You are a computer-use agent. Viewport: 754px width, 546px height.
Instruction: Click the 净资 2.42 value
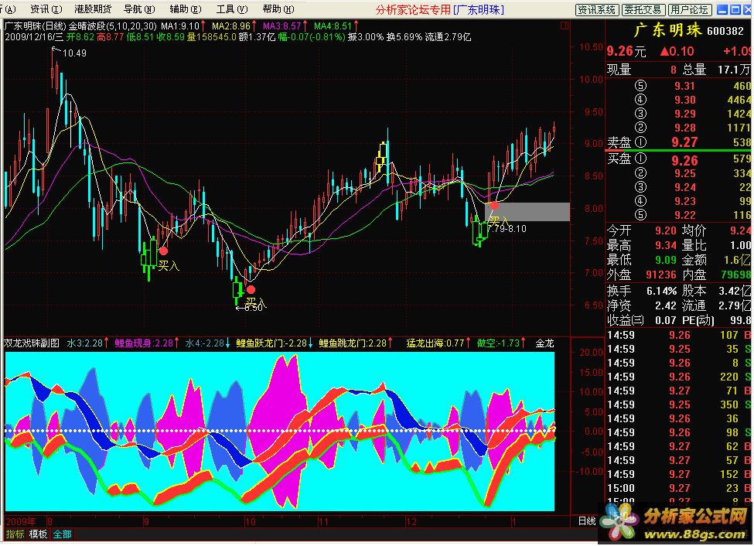point(666,305)
